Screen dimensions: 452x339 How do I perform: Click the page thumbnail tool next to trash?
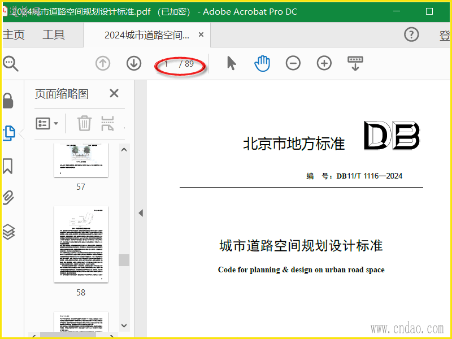point(107,123)
